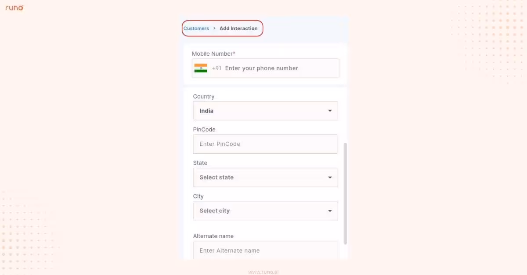
Task: Visit the www.runo.ai link
Action: [264, 271]
